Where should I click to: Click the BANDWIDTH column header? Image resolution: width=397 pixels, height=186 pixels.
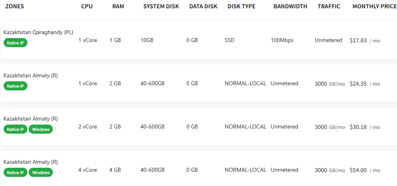(290, 6)
